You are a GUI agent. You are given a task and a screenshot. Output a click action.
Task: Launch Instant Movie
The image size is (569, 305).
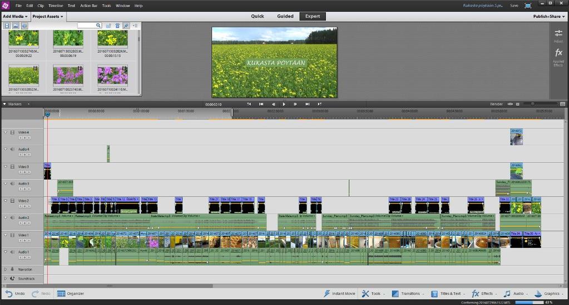pos(339,293)
